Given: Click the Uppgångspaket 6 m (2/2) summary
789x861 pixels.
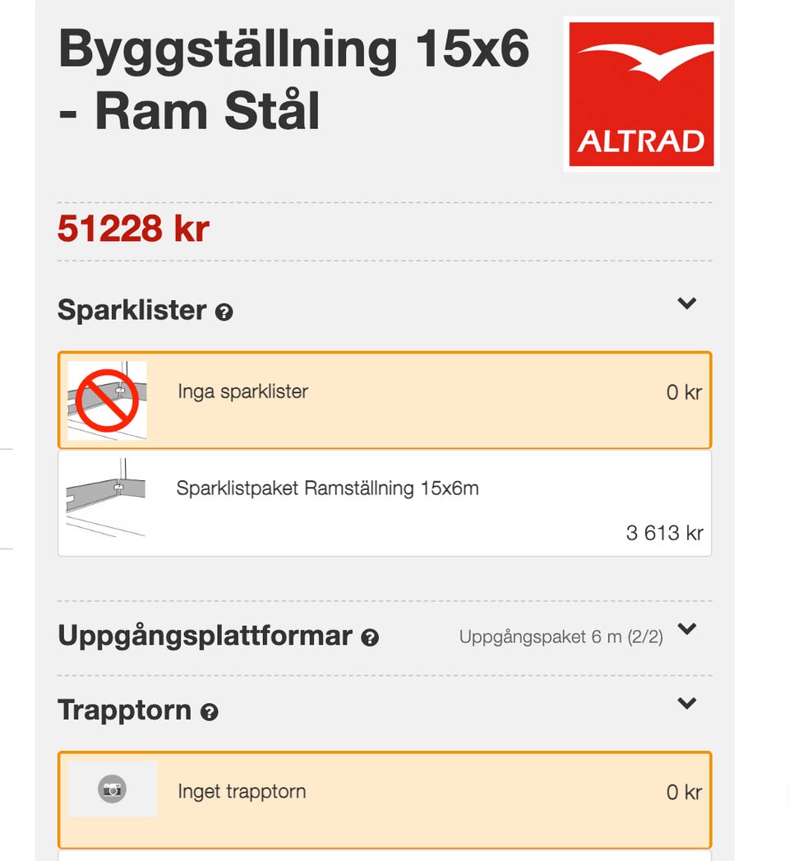Looking at the screenshot, I should (561, 637).
